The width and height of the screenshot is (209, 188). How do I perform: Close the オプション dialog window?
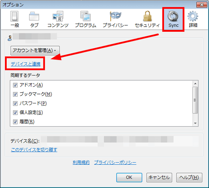pyautogui.click(x=202, y=5)
